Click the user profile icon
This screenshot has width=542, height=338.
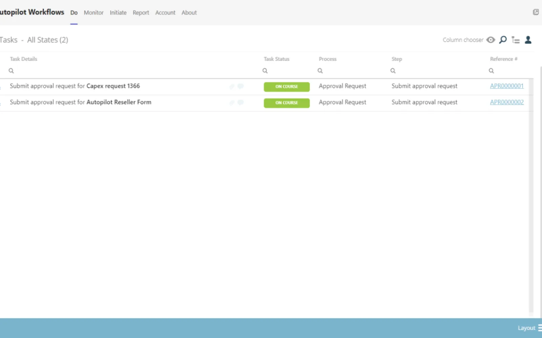pos(528,40)
